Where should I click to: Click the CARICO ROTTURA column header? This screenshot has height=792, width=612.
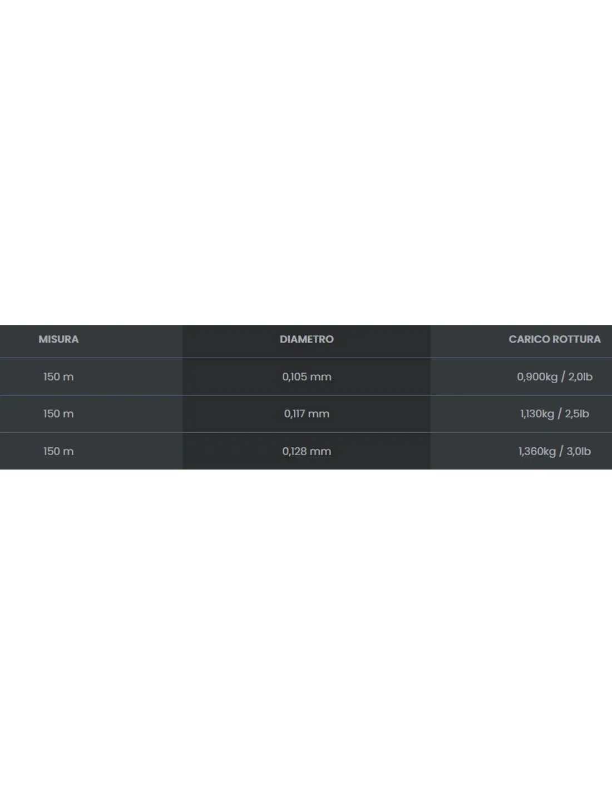click(x=555, y=339)
